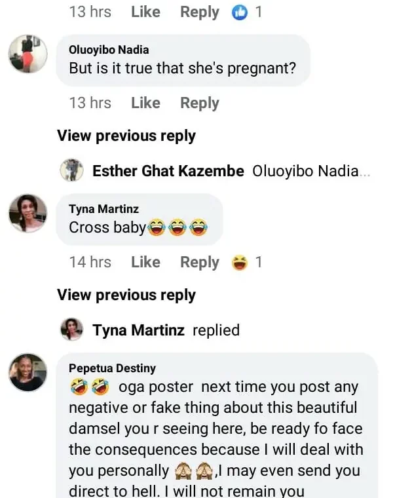Viewport: 393px width, 498px height.
Task: Like Tyna Martinz's Cross baby comment
Action: pos(145,263)
